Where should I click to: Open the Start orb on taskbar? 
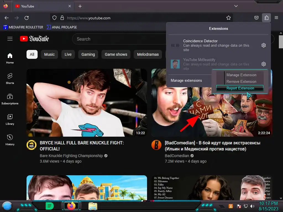pyautogui.click(x=7, y=206)
